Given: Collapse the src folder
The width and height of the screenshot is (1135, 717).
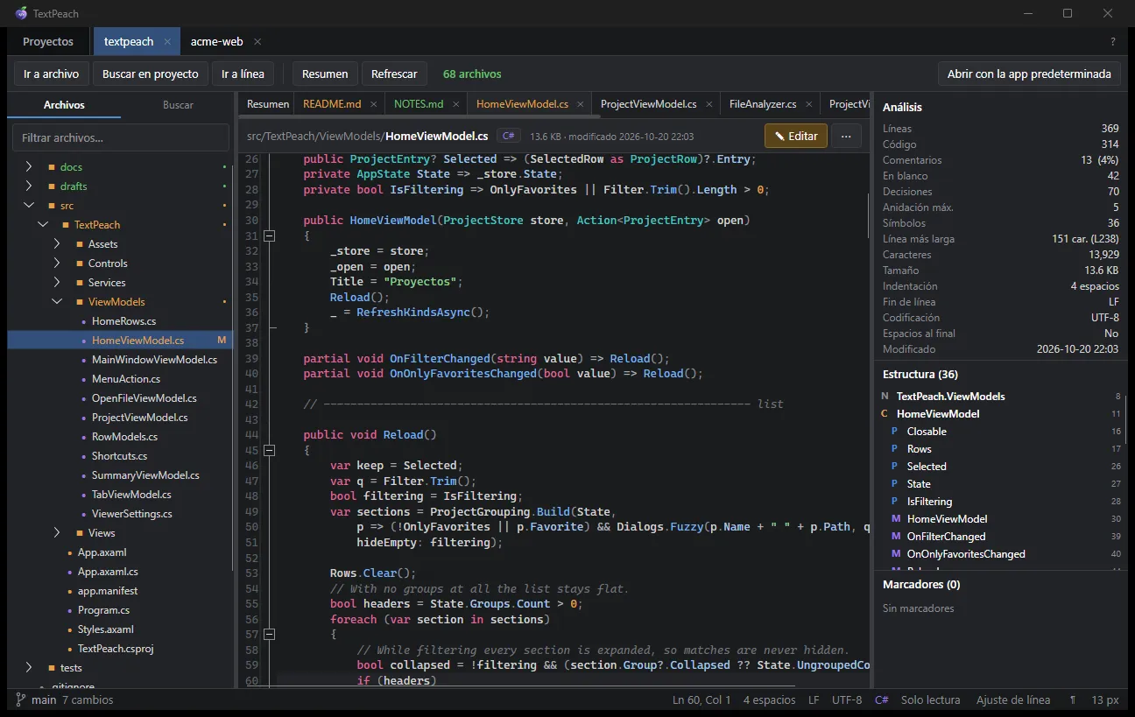Looking at the screenshot, I should pos(29,206).
